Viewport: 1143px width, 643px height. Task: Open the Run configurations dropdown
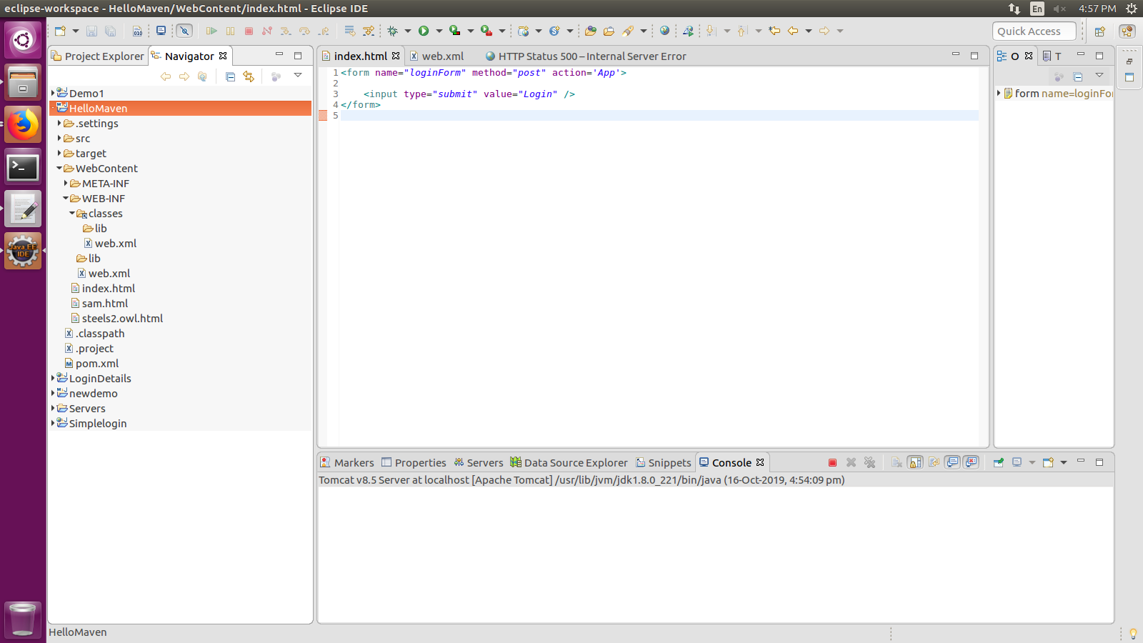pyautogui.click(x=439, y=31)
